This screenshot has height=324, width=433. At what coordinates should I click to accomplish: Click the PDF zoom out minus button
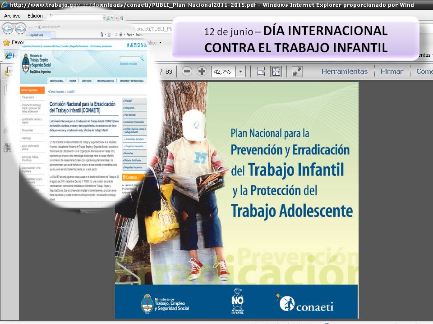pos(187,72)
